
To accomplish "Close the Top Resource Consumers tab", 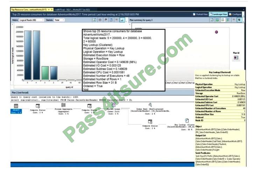I will [52, 9].
